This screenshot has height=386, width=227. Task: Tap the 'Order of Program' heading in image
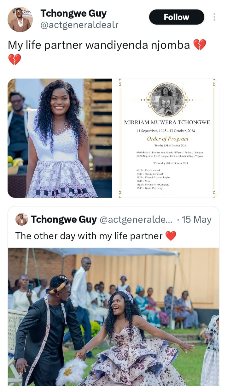coord(167,139)
